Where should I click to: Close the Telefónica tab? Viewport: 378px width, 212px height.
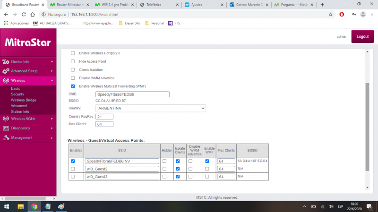point(177,5)
